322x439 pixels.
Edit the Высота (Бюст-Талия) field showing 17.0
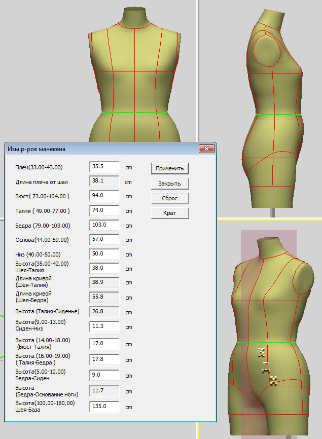(104, 344)
